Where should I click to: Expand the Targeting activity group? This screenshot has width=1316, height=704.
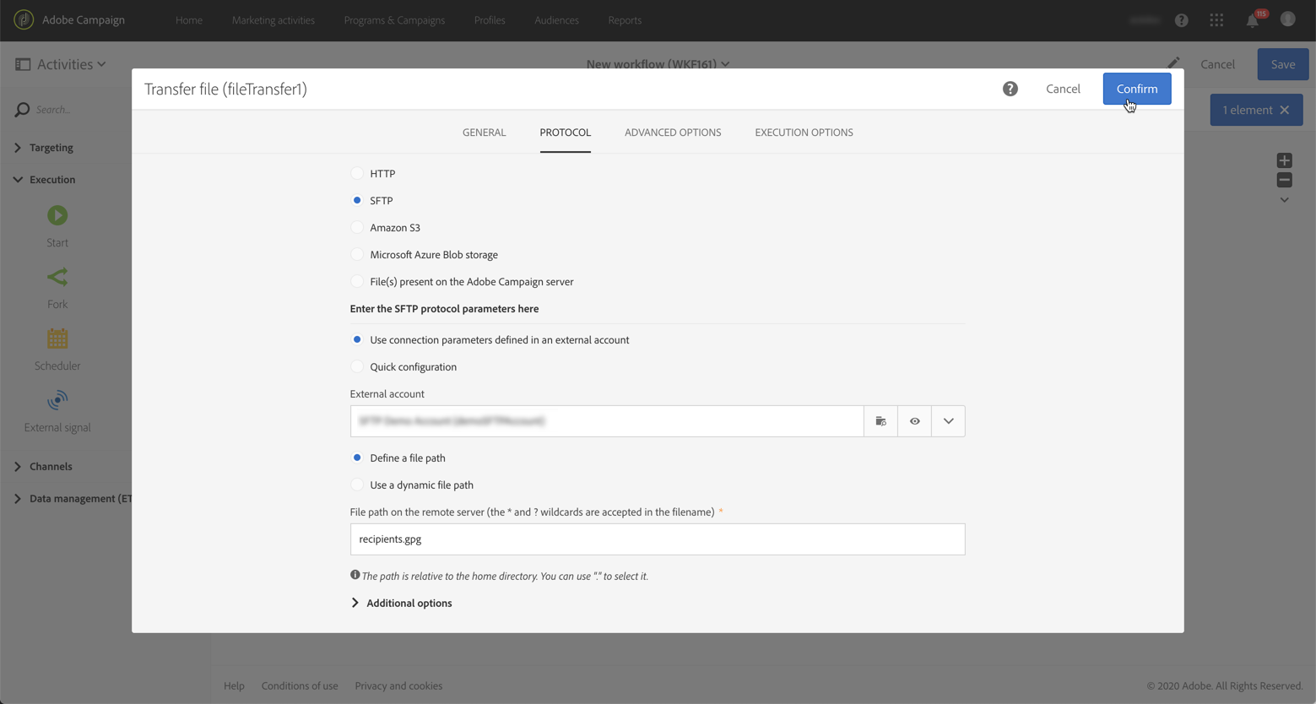click(x=18, y=148)
